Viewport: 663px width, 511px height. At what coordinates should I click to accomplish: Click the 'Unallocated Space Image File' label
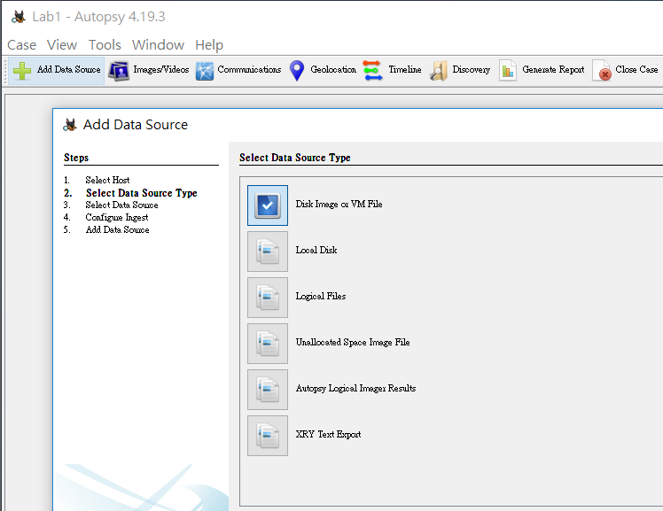(x=353, y=342)
